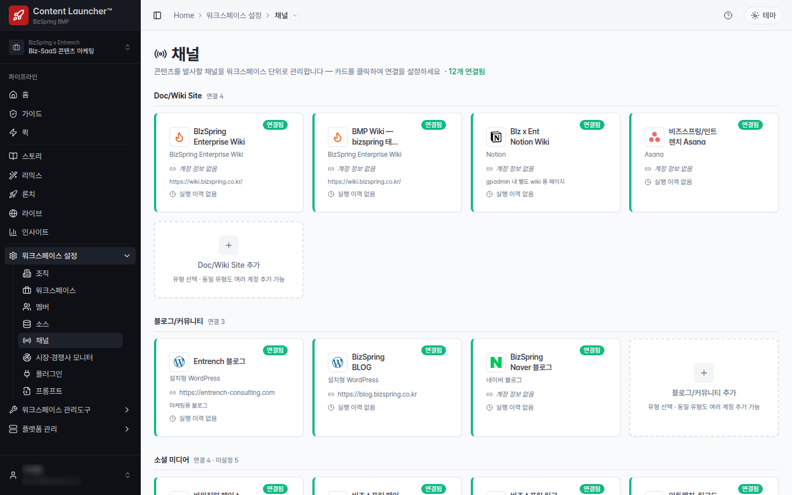Viewport: 792px width, 495px height.
Task: Expand 워크스페이스 관리도구 section
Action: pyautogui.click(x=70, y=410)
